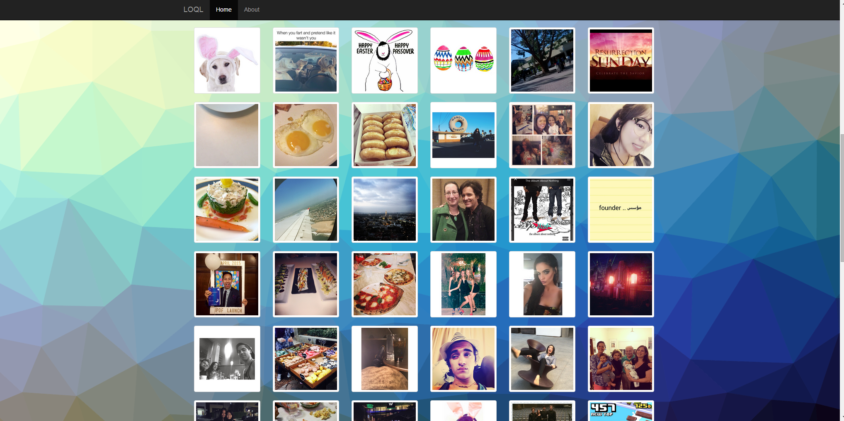The image size is (844, 421).
Task: Open the airplane wing coastline photo
Action: (306, 210)
